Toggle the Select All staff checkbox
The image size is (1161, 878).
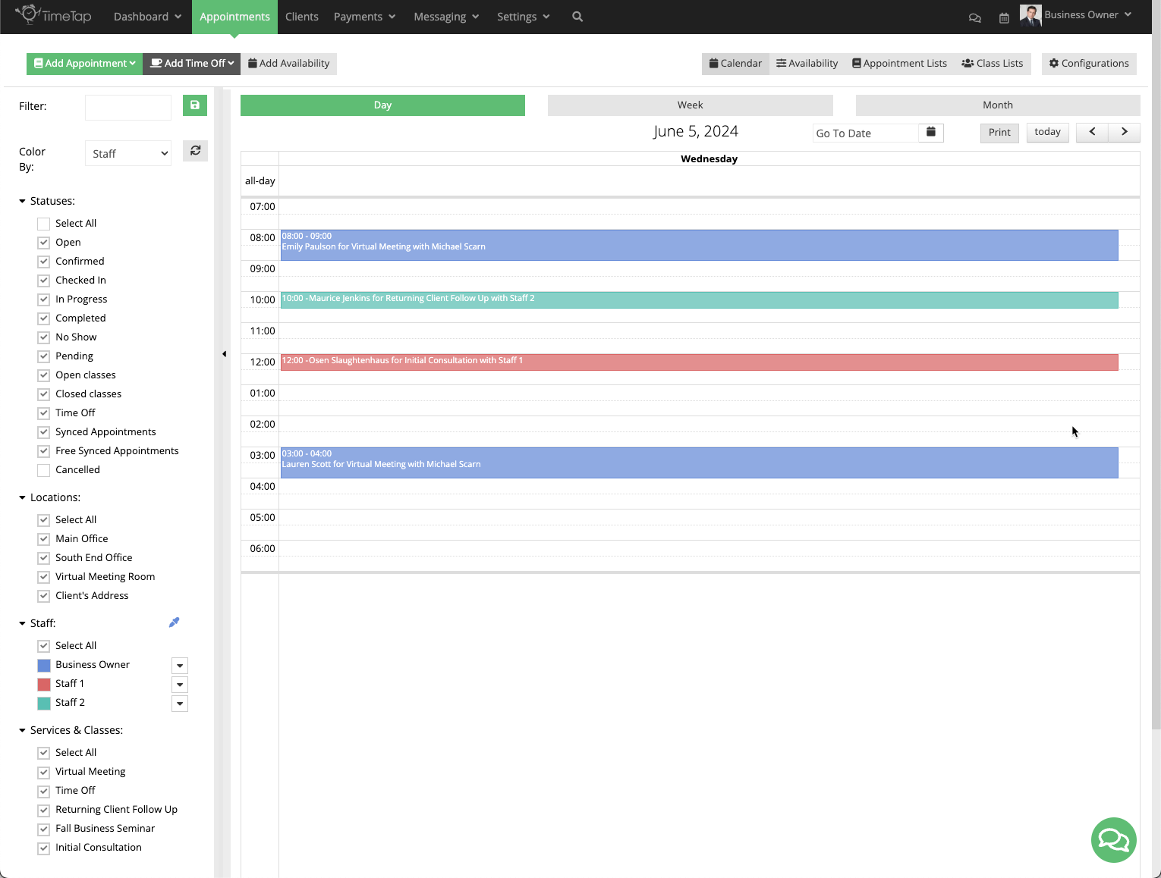pos(43,645)
